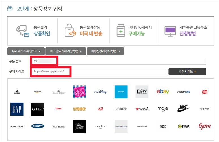Click 배송신청서 등록 방법 button
This screenshot has width=219, height=142.
tap(105, 51)
